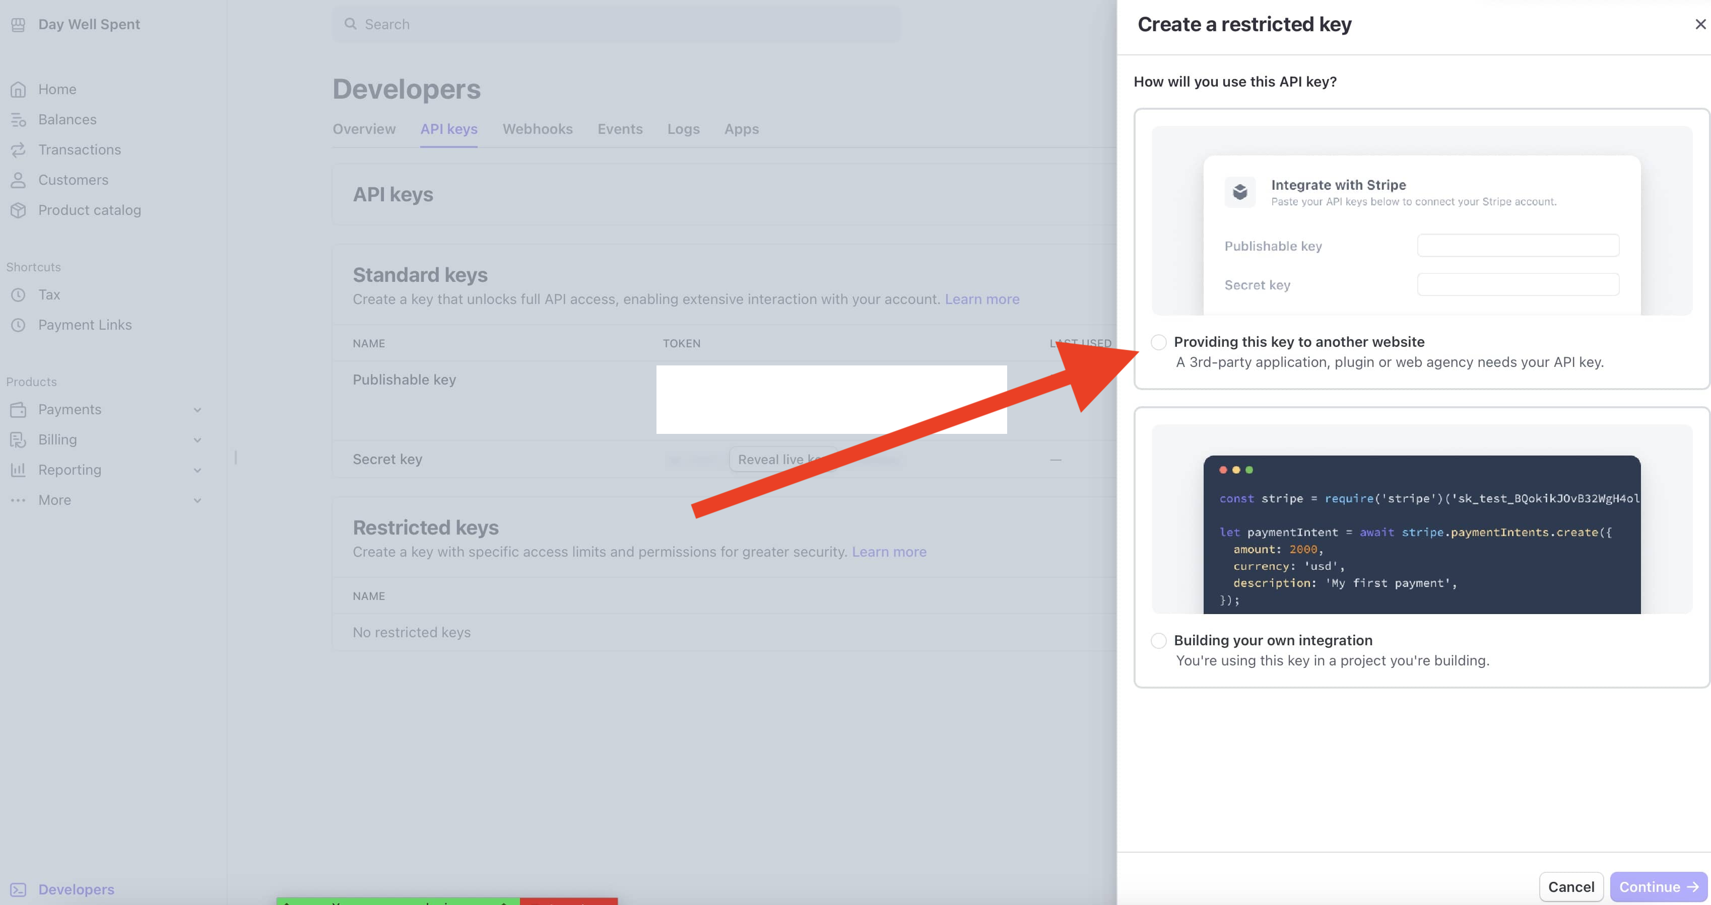Expand the Payments menu chevron
The width and height of the screenshot is (1711, 905).
[198, 410]
